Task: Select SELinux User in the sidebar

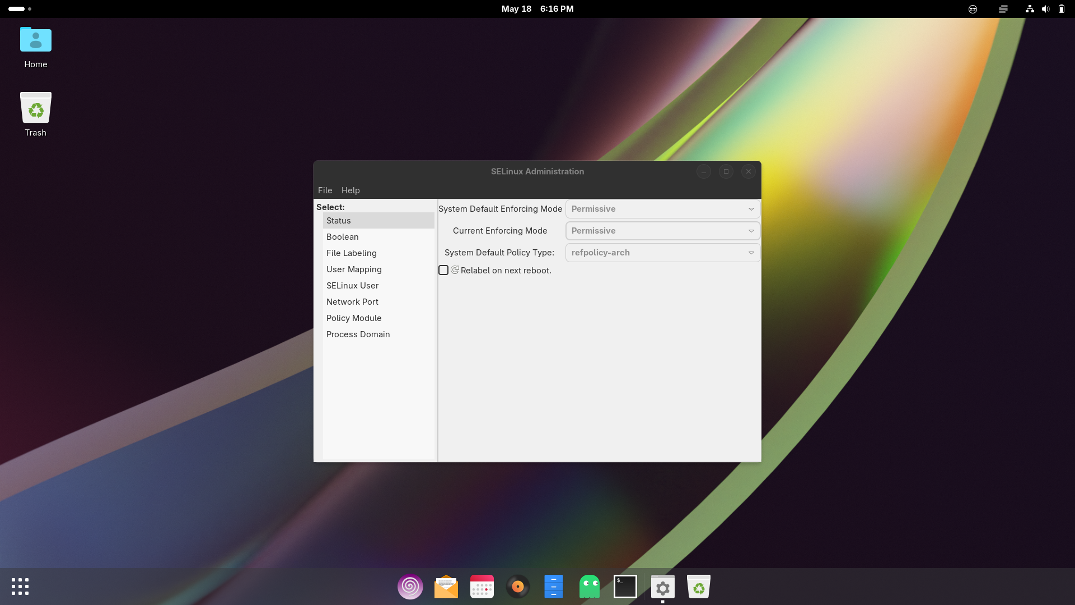Action: point(378,286)
